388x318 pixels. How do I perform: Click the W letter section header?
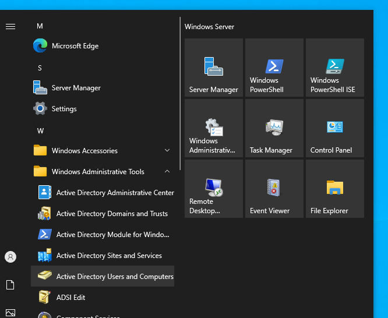(40, 131)
